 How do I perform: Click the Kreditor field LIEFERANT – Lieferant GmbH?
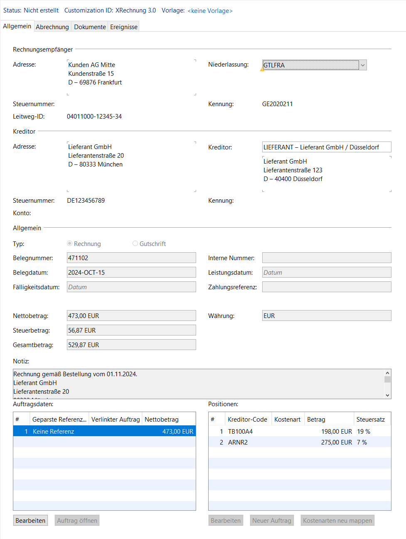tap(327, 147)
